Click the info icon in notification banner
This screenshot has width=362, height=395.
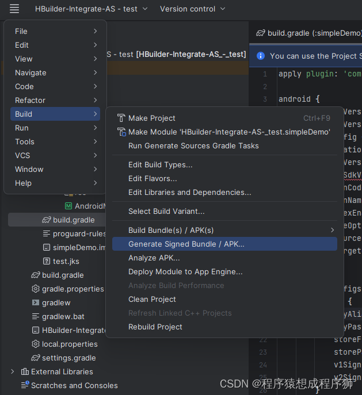tap(260, 56)
